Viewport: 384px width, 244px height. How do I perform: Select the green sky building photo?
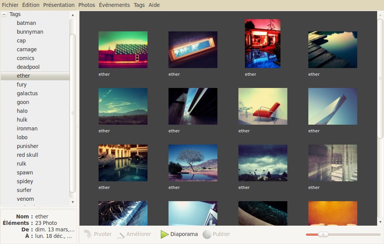(x=123, y=50)
